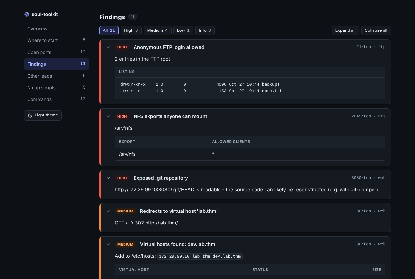Click the MEDIUM badge on the Redirects finding
Viewport: 415px width, 279px height.
point(125,211)
